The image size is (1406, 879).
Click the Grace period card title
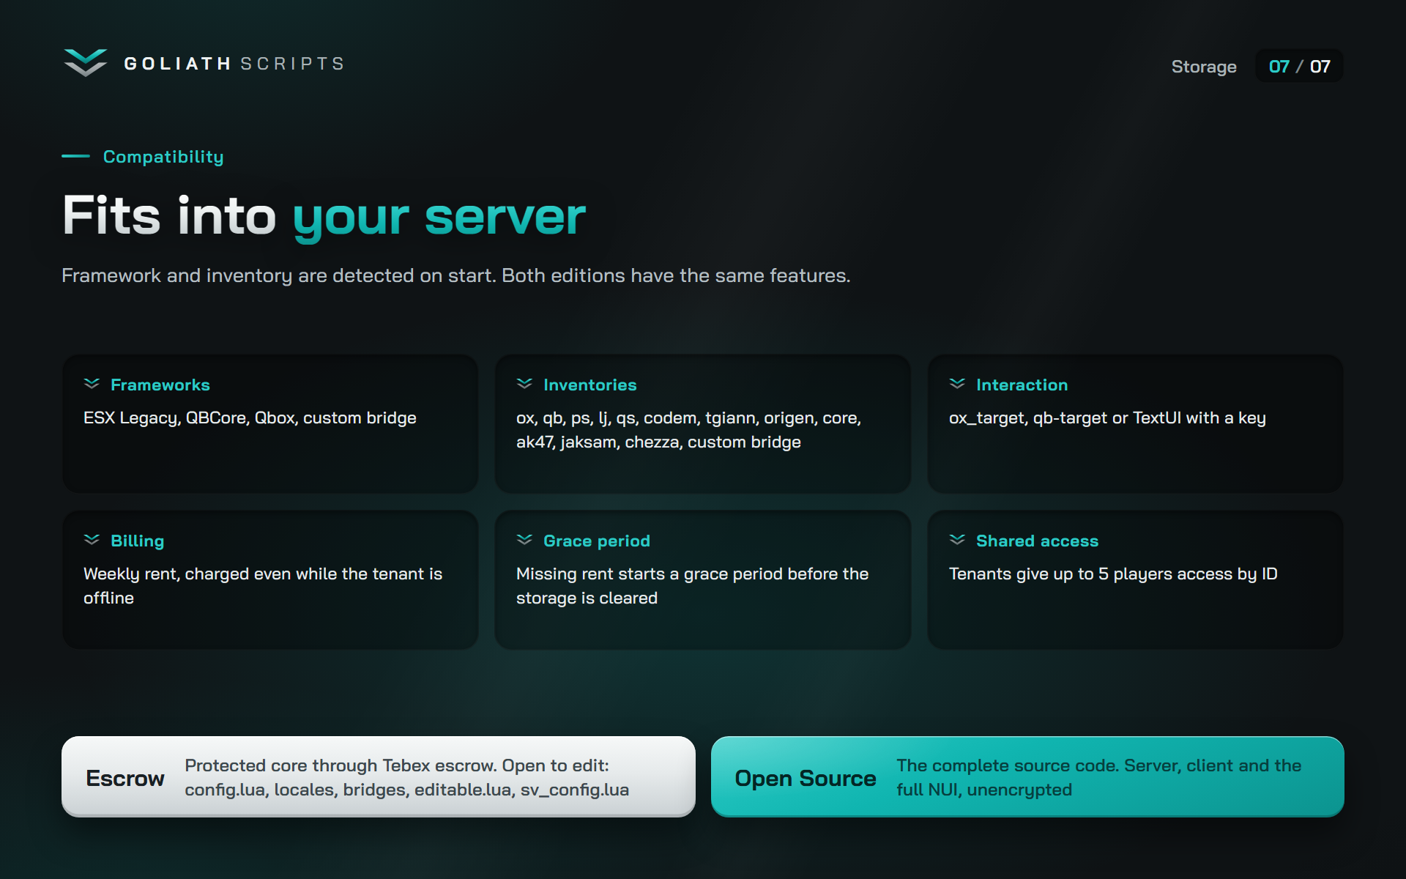pyautogui.click(x=597, y=541)
